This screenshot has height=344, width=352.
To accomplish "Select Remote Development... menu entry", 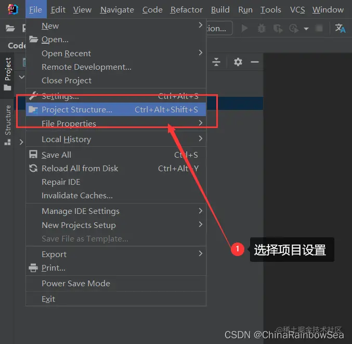I will [116, 67].
